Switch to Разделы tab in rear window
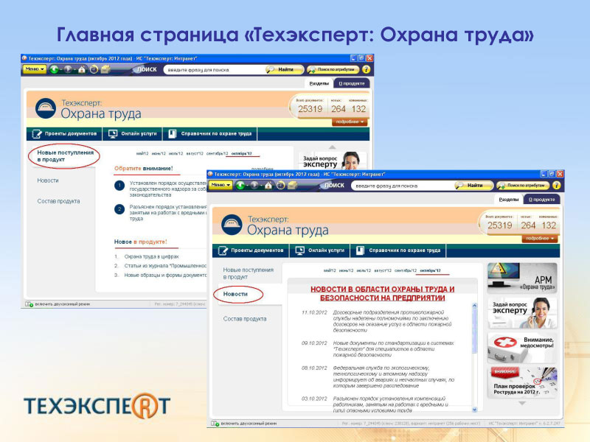This screenshot has width=590, height=442. tap(319, 83)
